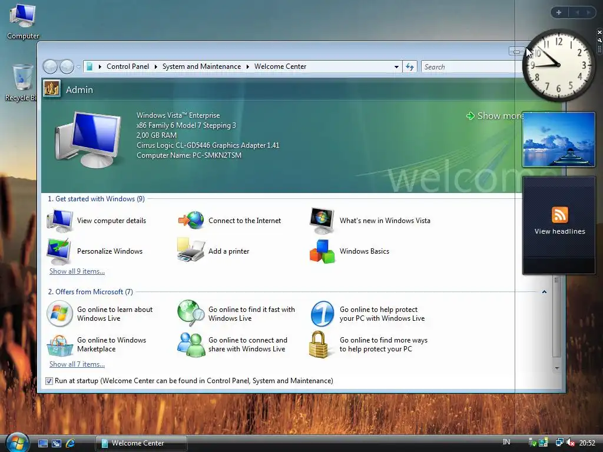
Task: Click the Personalize Windows icon
Action: point(59,251)
